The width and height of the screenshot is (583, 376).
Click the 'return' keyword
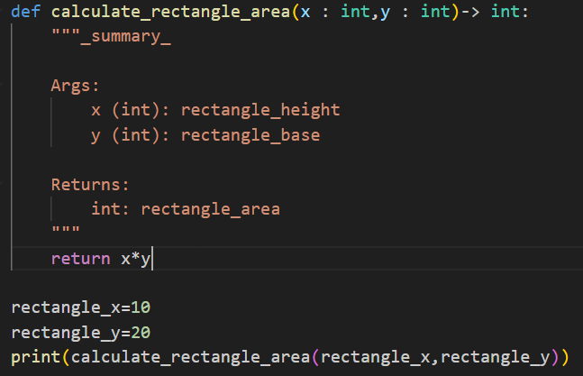click(81, 259)
